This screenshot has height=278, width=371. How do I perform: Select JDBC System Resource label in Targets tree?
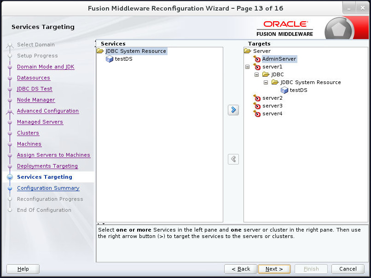(x=311, y=82)
